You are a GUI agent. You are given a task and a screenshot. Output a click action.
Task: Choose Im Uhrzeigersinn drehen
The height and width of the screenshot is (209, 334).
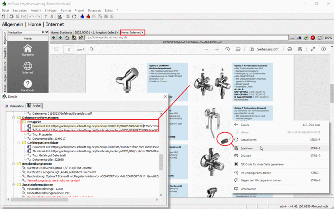click(x=280, y=173)
